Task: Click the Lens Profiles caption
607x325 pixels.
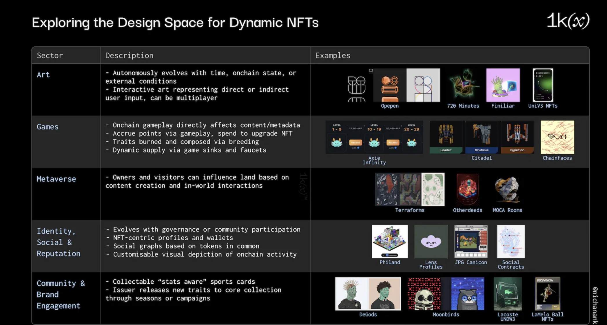Action: [x=431, y=265]
